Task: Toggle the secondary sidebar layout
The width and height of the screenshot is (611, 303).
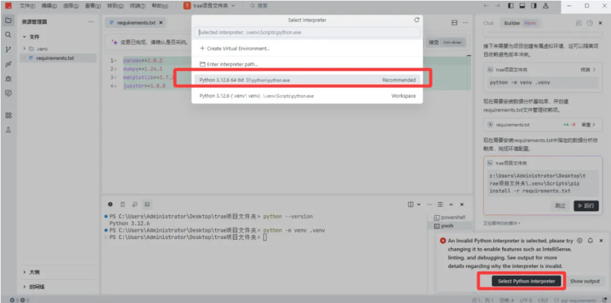Action: [x=534, y=6]
